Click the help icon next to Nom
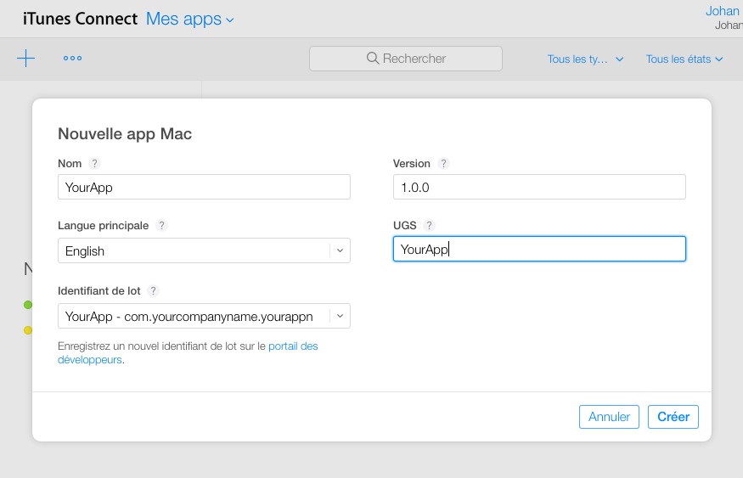 coord(94,164)
